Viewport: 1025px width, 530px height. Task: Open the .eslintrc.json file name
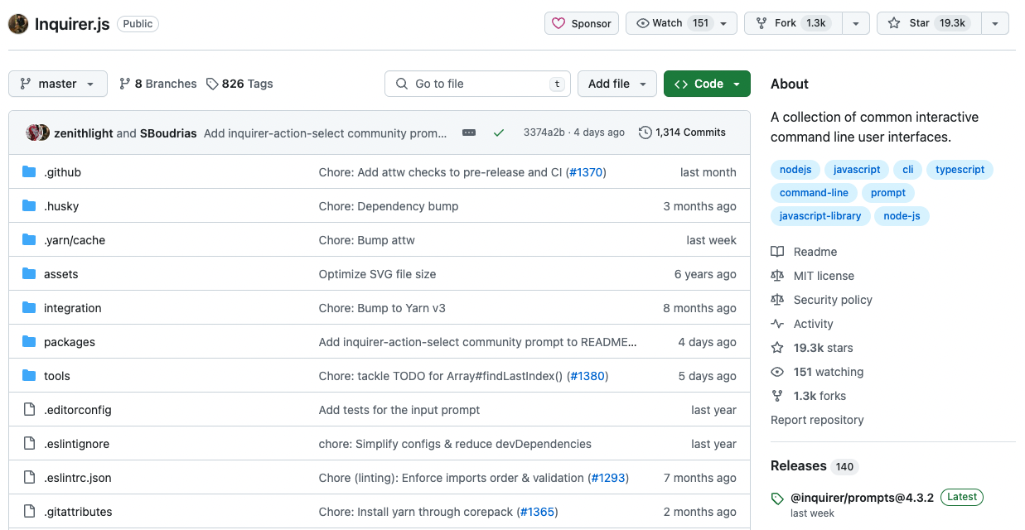78,478
